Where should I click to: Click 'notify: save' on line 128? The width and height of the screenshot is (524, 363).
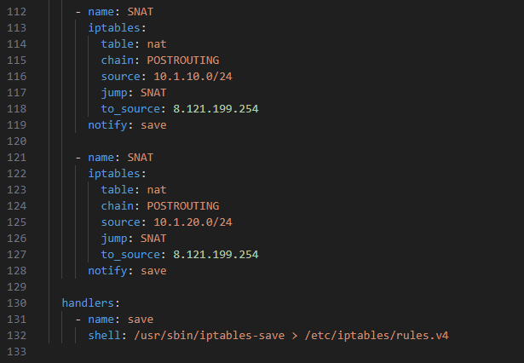127,271
